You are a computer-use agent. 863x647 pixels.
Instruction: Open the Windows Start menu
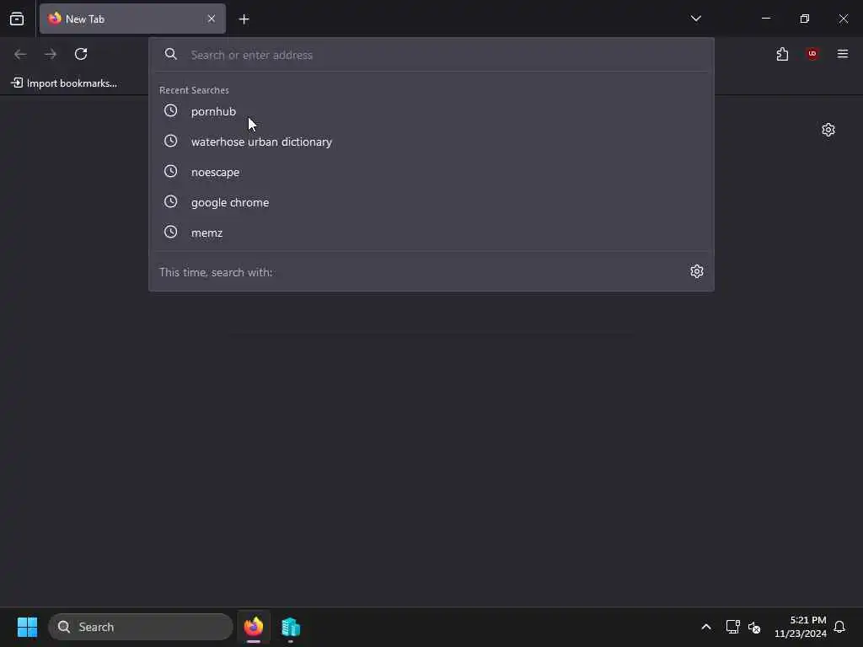pyautogui.click(x=27, y=627)
